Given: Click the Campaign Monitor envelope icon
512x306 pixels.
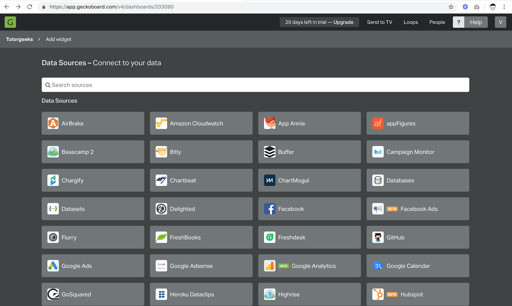Looking at the screenshot, I should (378, 152).
